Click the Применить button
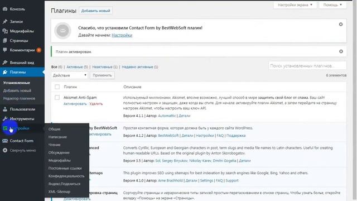Viewport: 357px width, 201px height. 102,75
